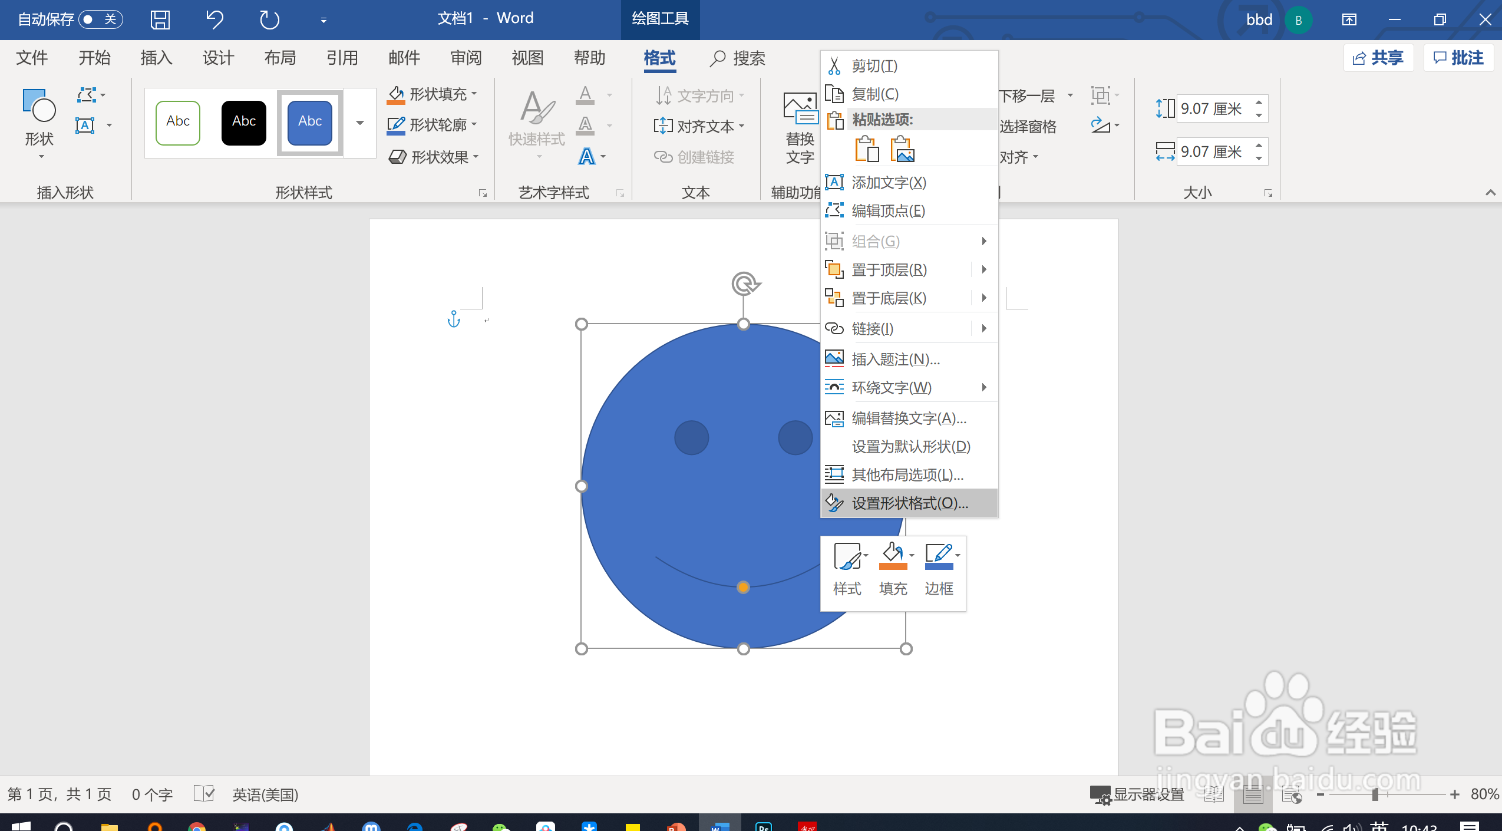Open the 形状效果 dropdown
Viewport: 1502px width, 831px height.
476,157
